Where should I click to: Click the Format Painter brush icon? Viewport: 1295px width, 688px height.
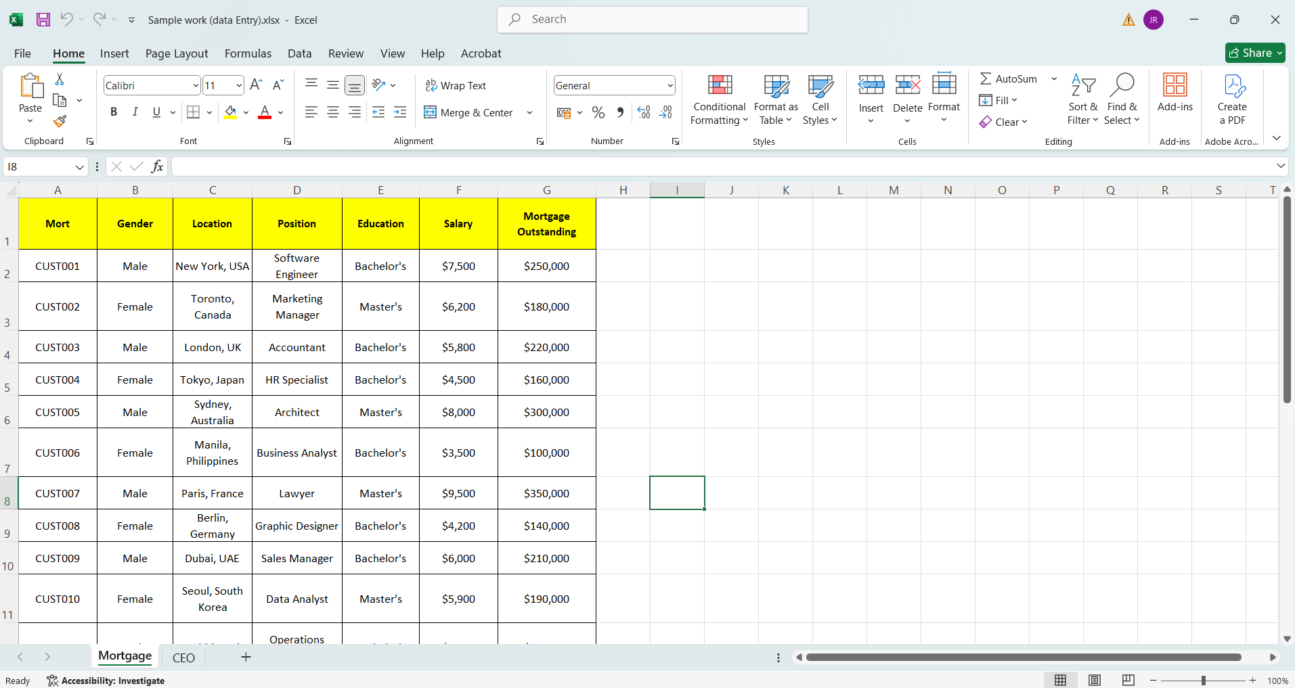(60, 122)
